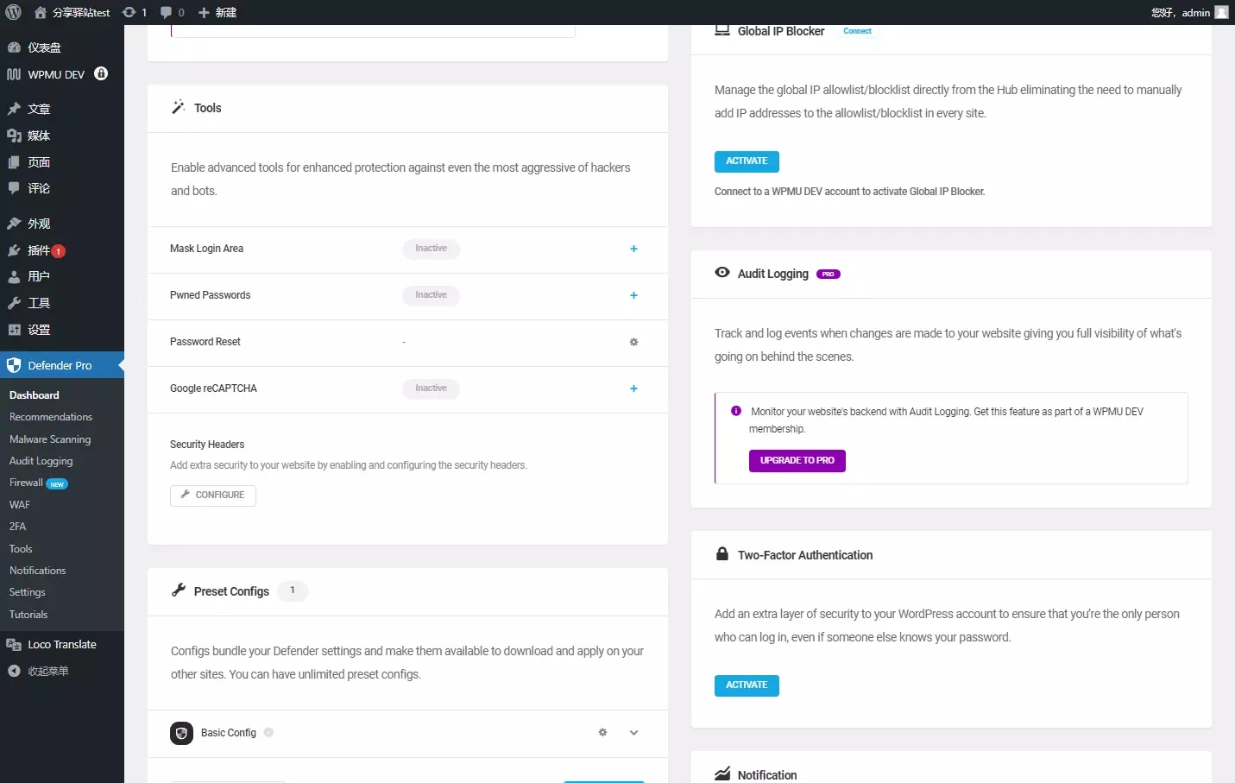Viewport: 1235px width, 783px height.
Task: Click the lock badge beside WPMU DEV
Action: (x=101, y=73)
